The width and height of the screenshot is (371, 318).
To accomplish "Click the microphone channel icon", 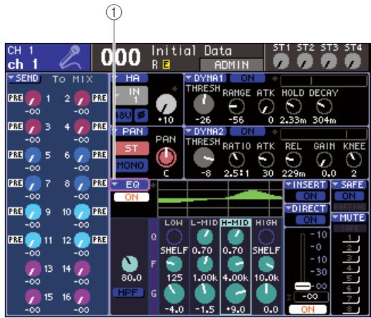I will 70,57.
